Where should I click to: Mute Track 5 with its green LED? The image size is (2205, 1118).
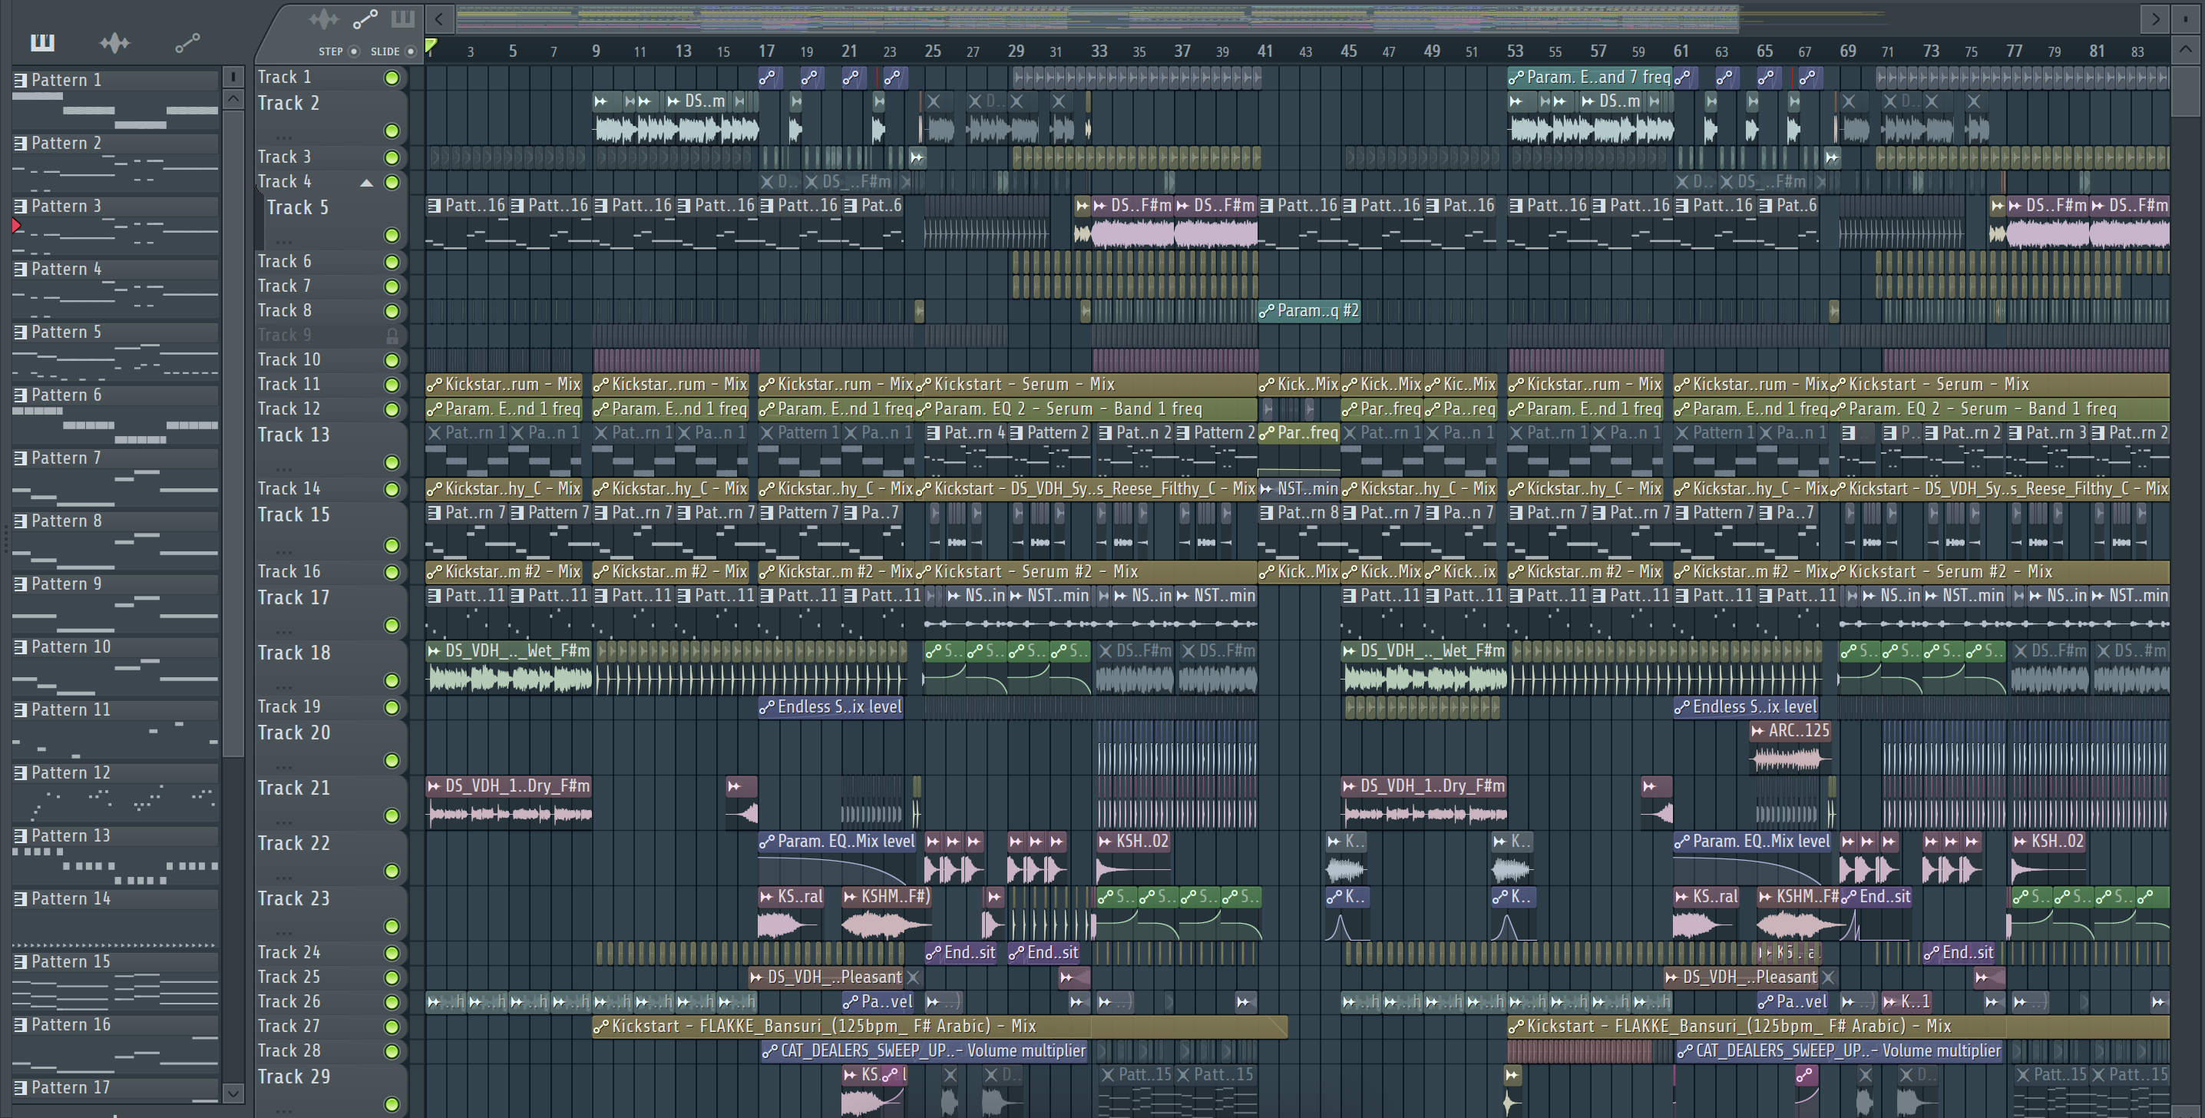(x=392, y=234)
